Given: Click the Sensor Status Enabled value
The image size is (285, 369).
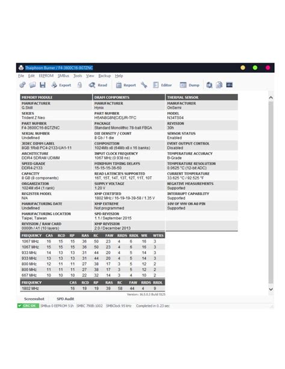Looking at the screenshot, I should click(174, 138).
